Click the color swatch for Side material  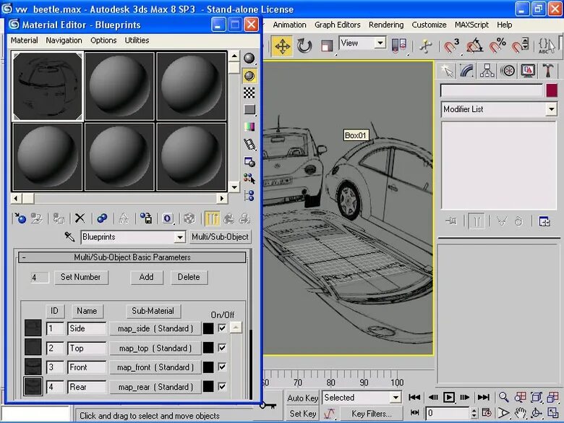[208, 328]
